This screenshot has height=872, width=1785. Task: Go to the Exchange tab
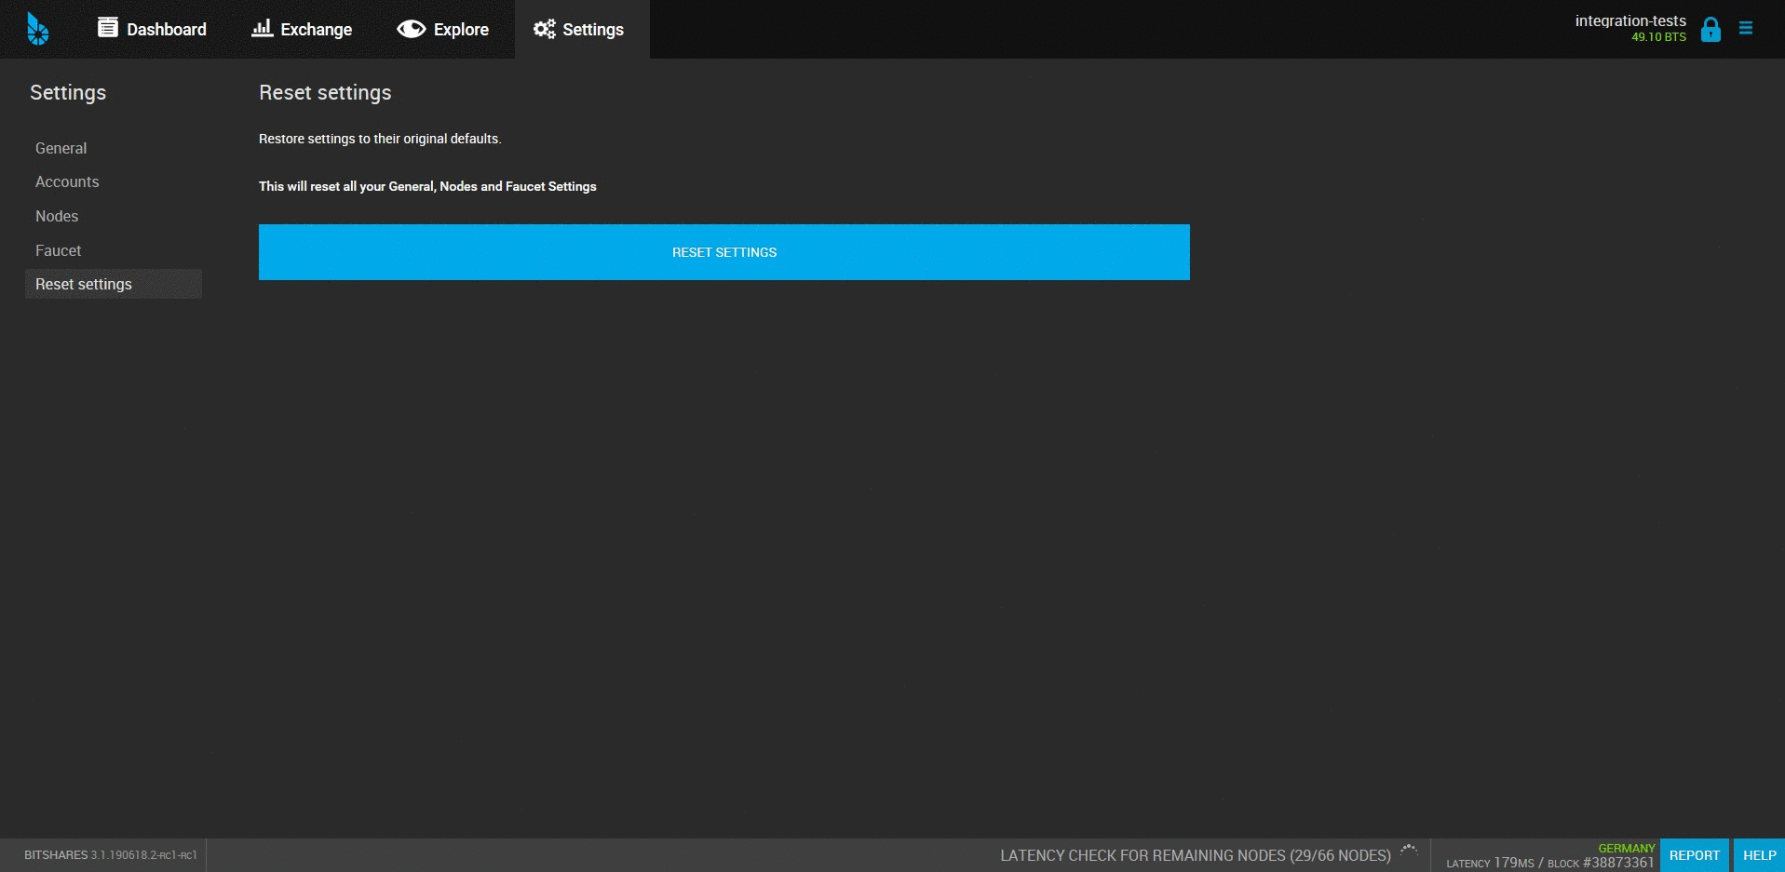click(x=302, y=29)
